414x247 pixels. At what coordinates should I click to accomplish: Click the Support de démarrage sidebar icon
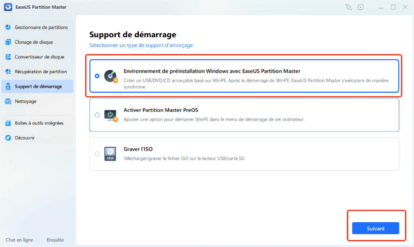pyautogui.click(x=8, y=86)
